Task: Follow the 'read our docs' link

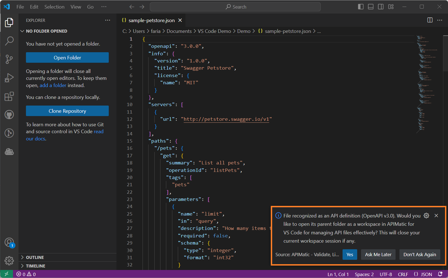Action: point(65,135)
